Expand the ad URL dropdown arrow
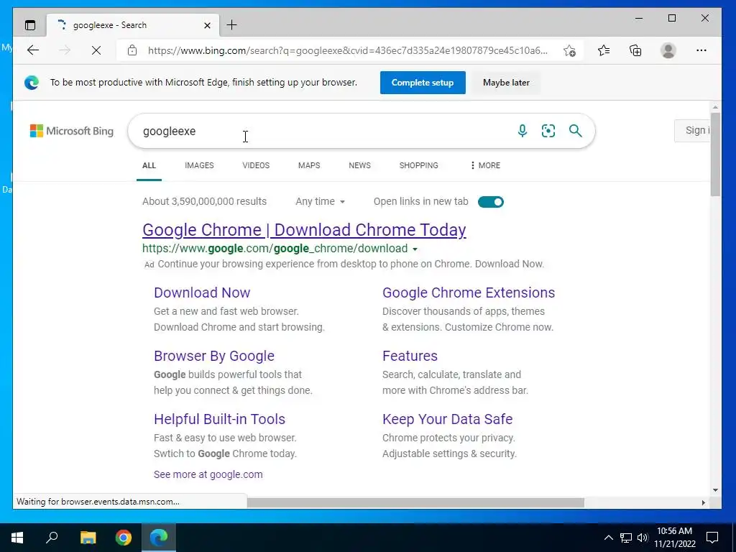The width and height of the screenshot is (736, 552). click(415, 249)
